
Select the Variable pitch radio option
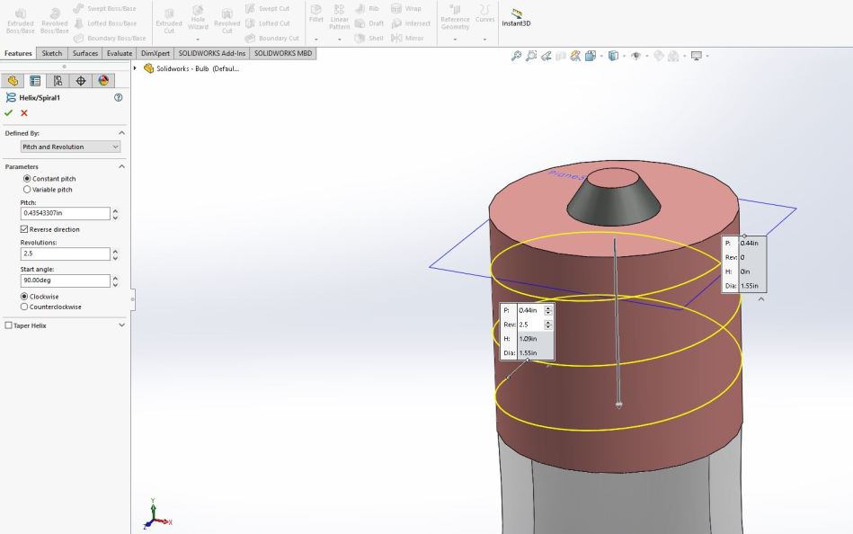pyautogui.click(x=27, y=190)
